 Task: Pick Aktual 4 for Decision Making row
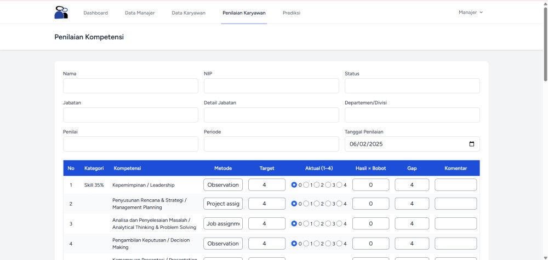[x=339, y=244]
